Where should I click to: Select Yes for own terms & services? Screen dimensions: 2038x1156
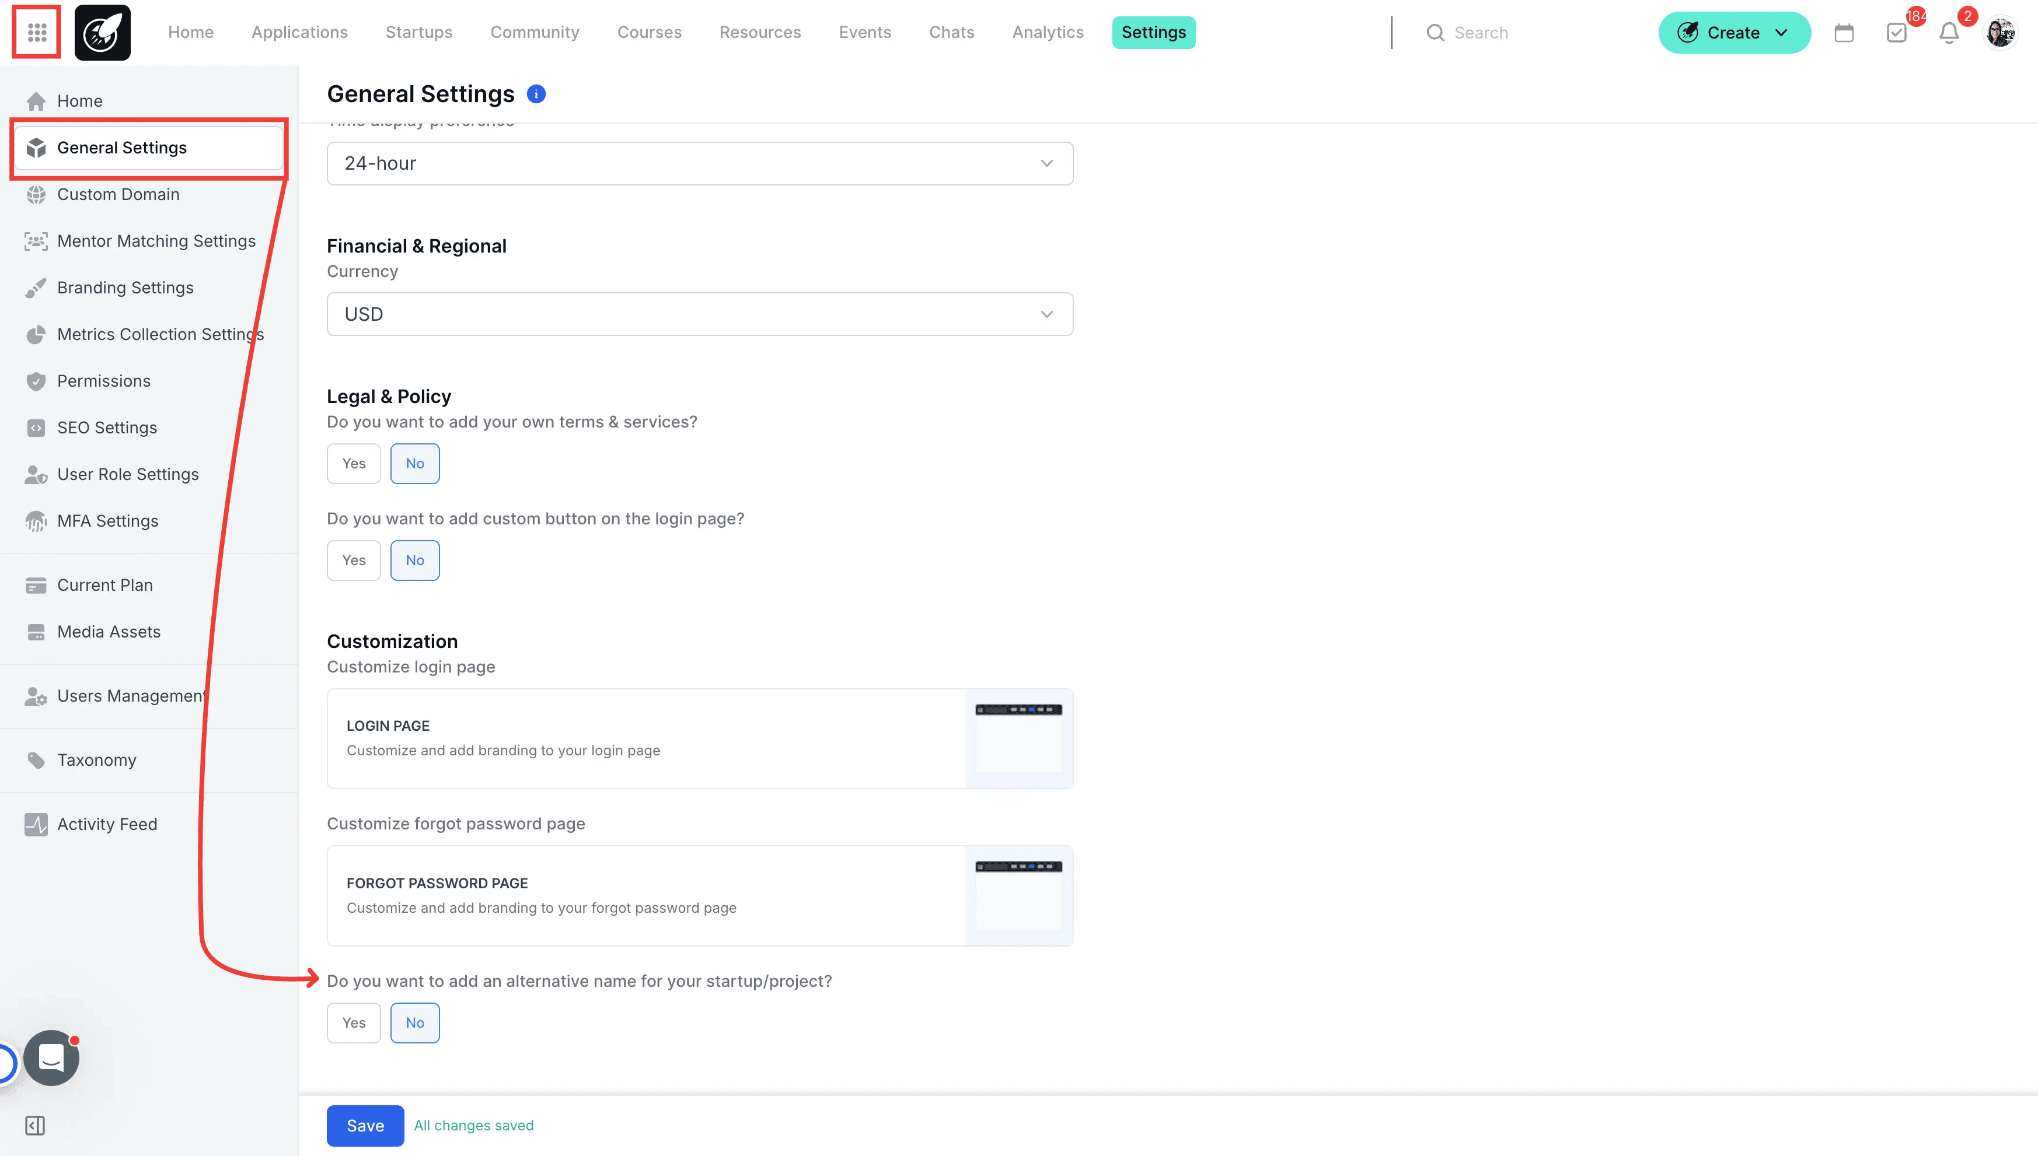point(354,464)
